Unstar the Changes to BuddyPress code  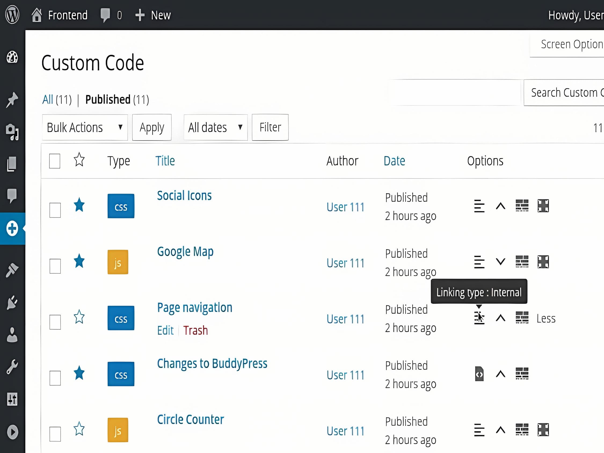79,373
